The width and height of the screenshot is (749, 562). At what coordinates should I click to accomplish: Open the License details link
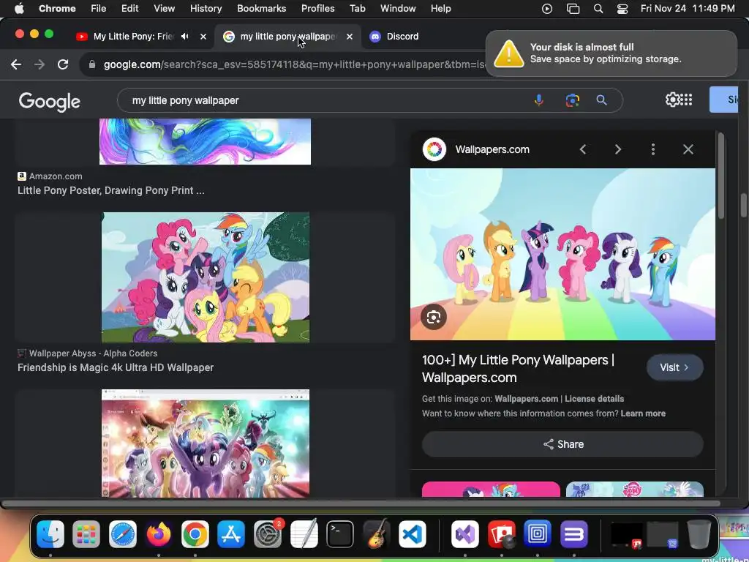pos(594,399)
